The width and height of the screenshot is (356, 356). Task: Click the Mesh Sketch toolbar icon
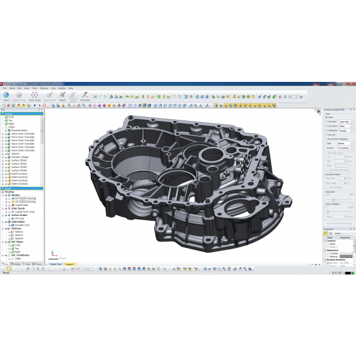click(49, 95)
